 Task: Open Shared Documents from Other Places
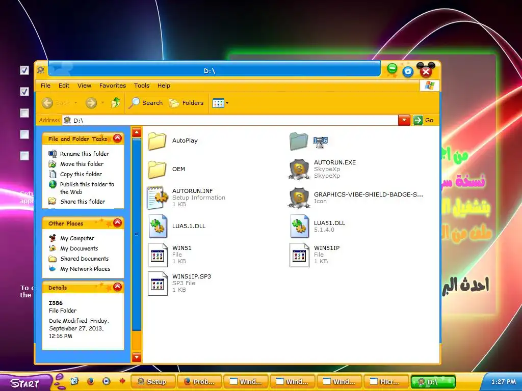(x=85, y=259)
